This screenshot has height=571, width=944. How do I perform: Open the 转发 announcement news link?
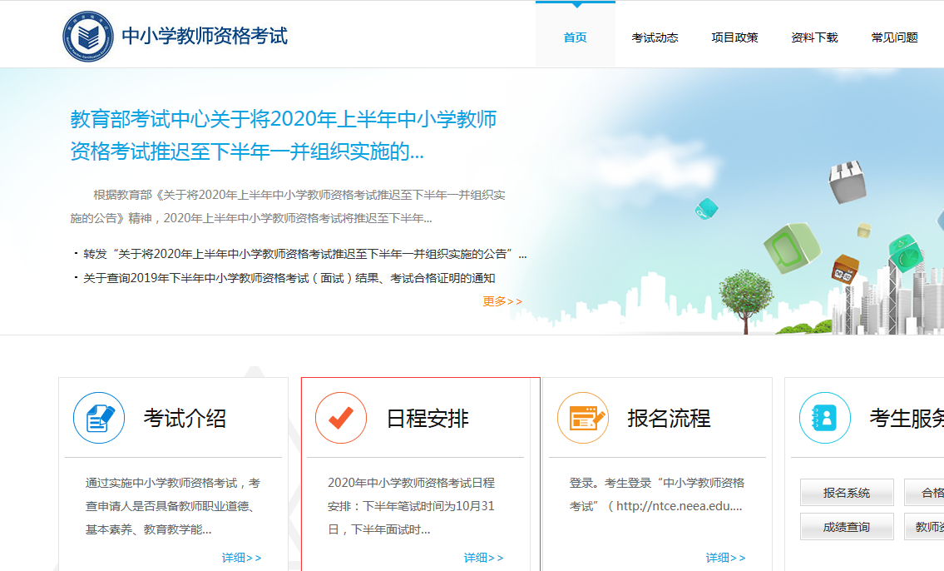305,254
